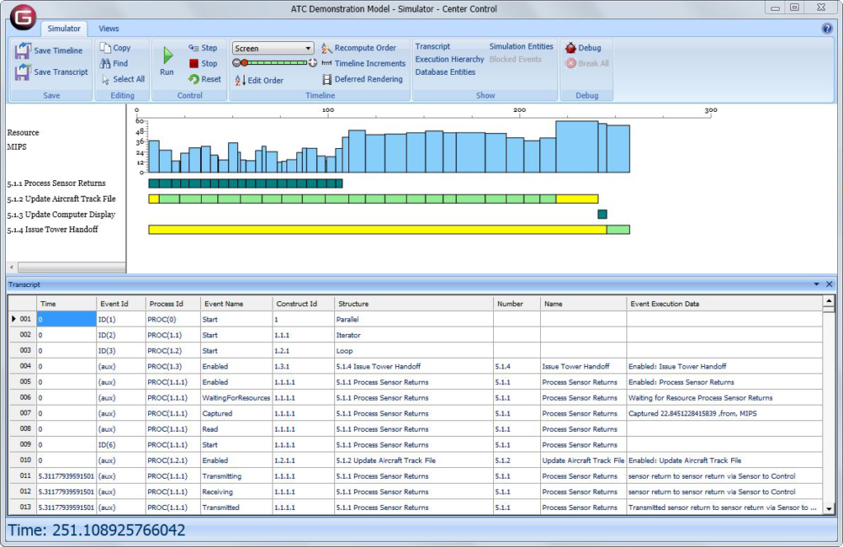The image size is (843, 547).
Task: Enable the Execution Hierarchy view
Action: click(x=449, y=58)
